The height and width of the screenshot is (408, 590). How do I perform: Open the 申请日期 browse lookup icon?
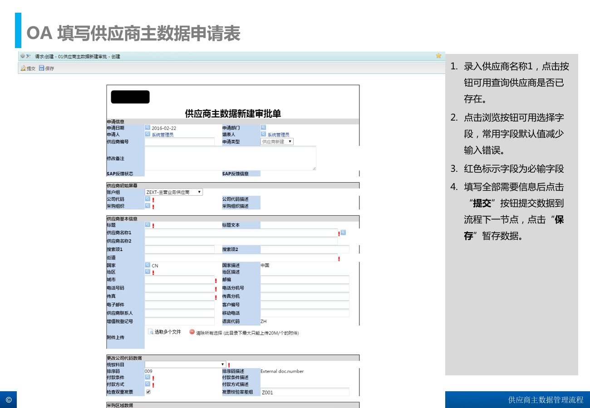coord(147,128)
